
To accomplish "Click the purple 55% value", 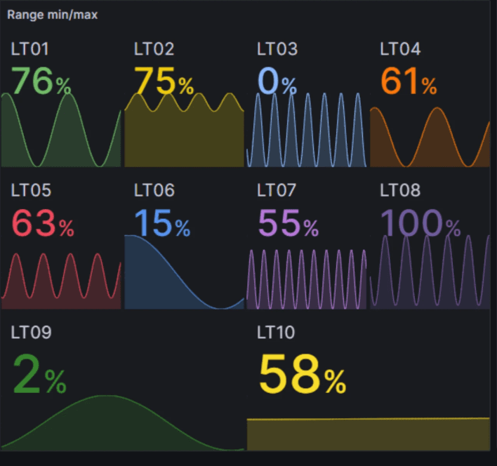I will [288, 222].
